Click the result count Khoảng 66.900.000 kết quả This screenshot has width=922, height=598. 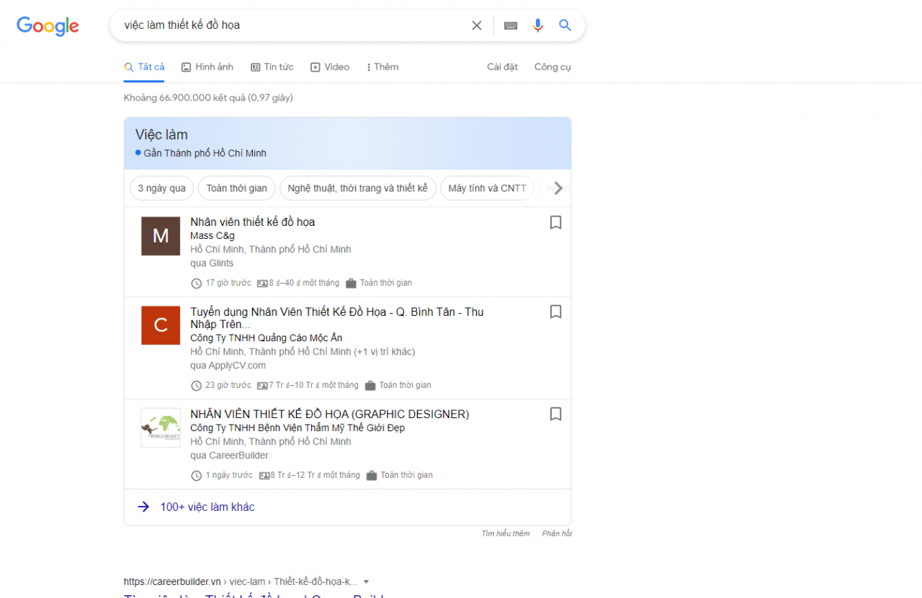(x=208, y=97)
